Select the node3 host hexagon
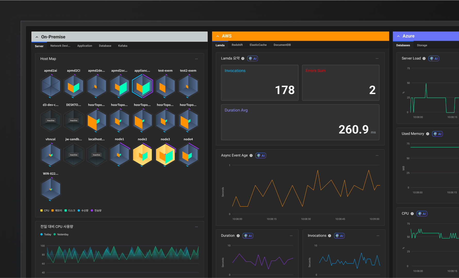This screenshot has width=459, height=278. click(x=165, y=155)
